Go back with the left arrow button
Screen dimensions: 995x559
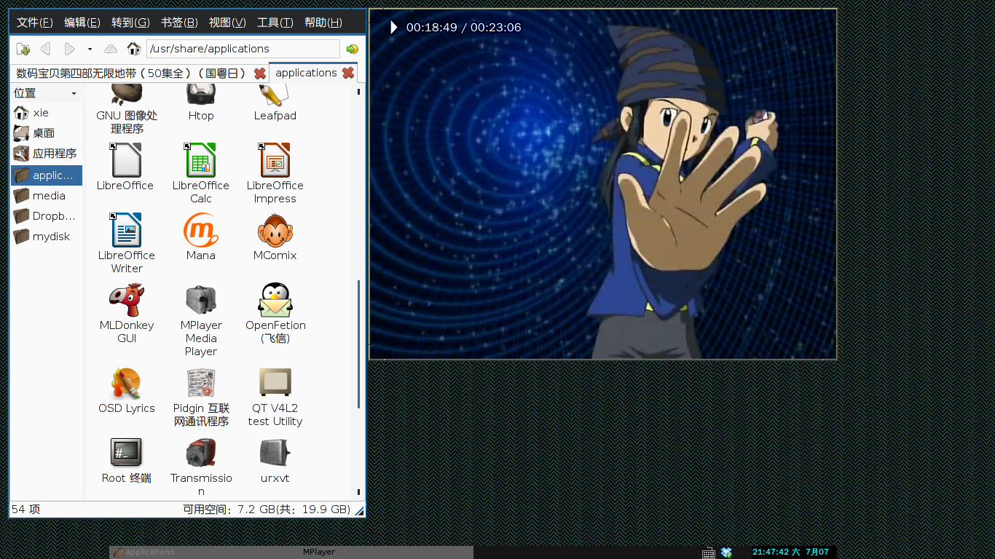tap(45, 49)
